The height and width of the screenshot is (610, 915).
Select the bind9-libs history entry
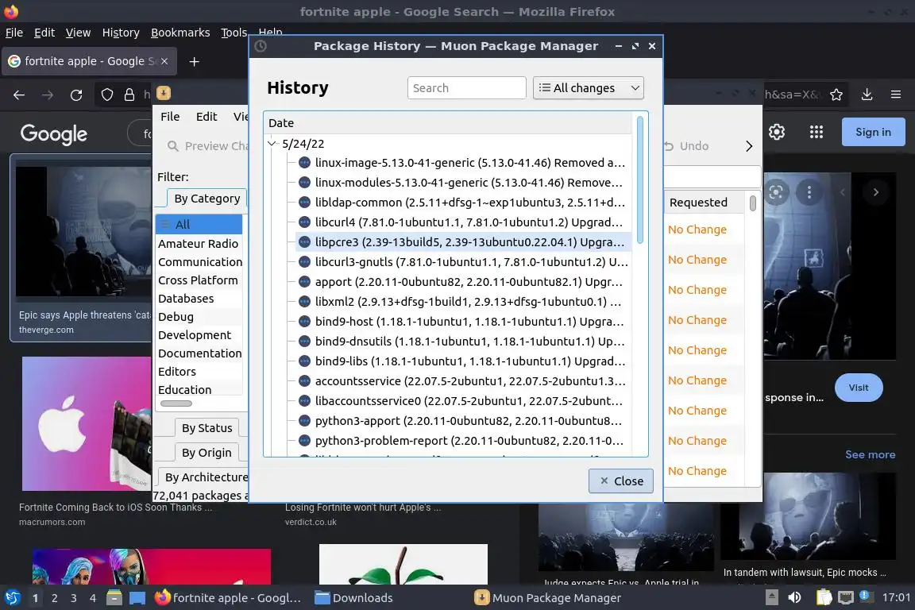pyautogui.click(x=463, y=361)
